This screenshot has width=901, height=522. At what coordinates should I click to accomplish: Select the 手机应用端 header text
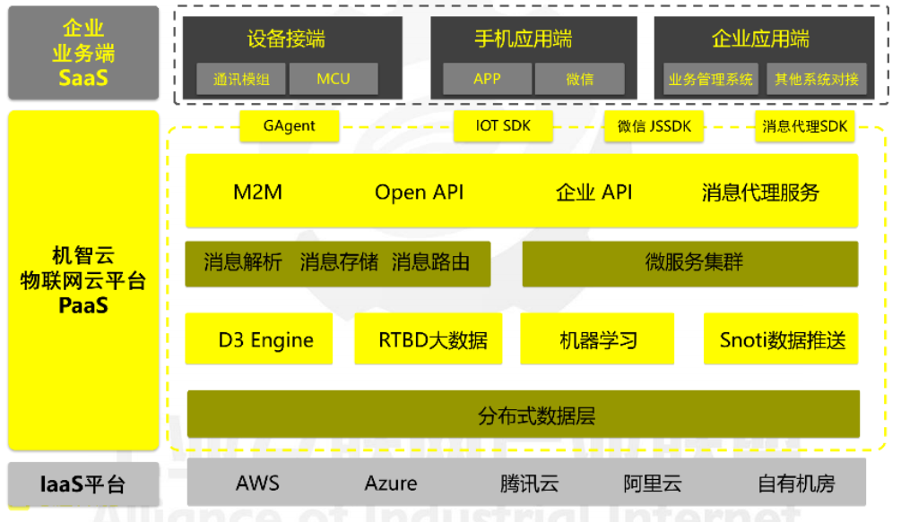pos(523,39)
